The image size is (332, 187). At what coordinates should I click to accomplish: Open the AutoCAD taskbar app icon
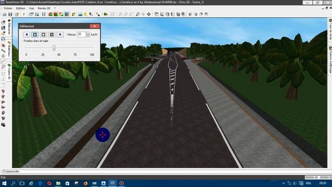click(x=104, y=183)
